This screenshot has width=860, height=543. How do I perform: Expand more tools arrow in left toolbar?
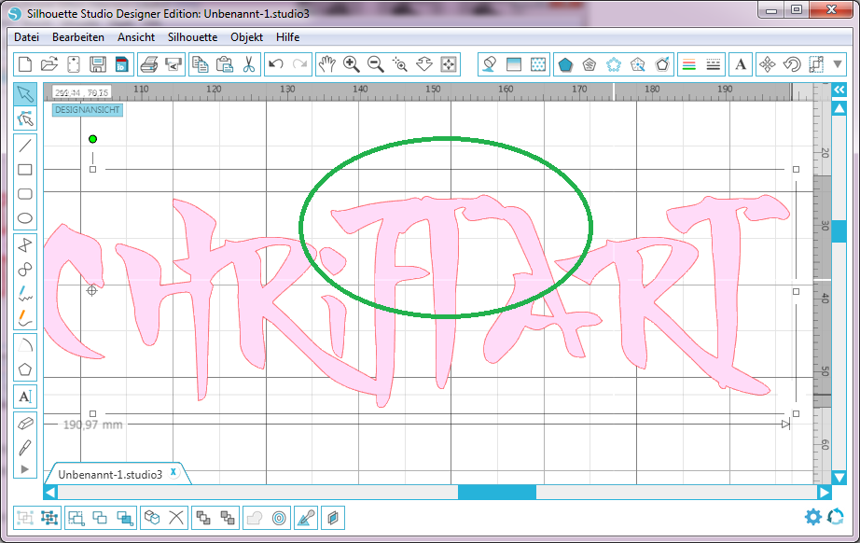25,467
